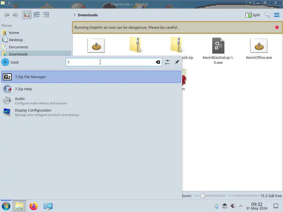This screenshot has width=283, height=212.
Task: Adjust the Dolphin zoom slider handle
Action: pyautogui.click(x=202, y=196)
